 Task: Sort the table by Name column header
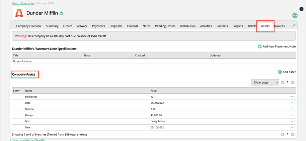point(29,90)
